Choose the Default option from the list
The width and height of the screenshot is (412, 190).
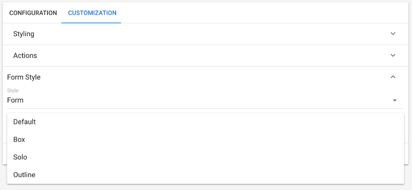point(25,122)
